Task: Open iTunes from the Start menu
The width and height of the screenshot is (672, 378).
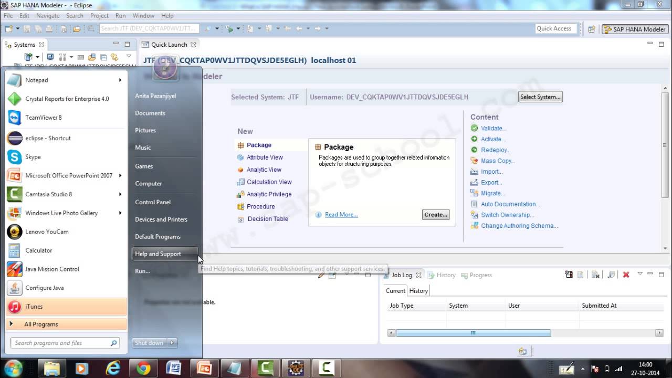Action: click(x=66, y=307)
